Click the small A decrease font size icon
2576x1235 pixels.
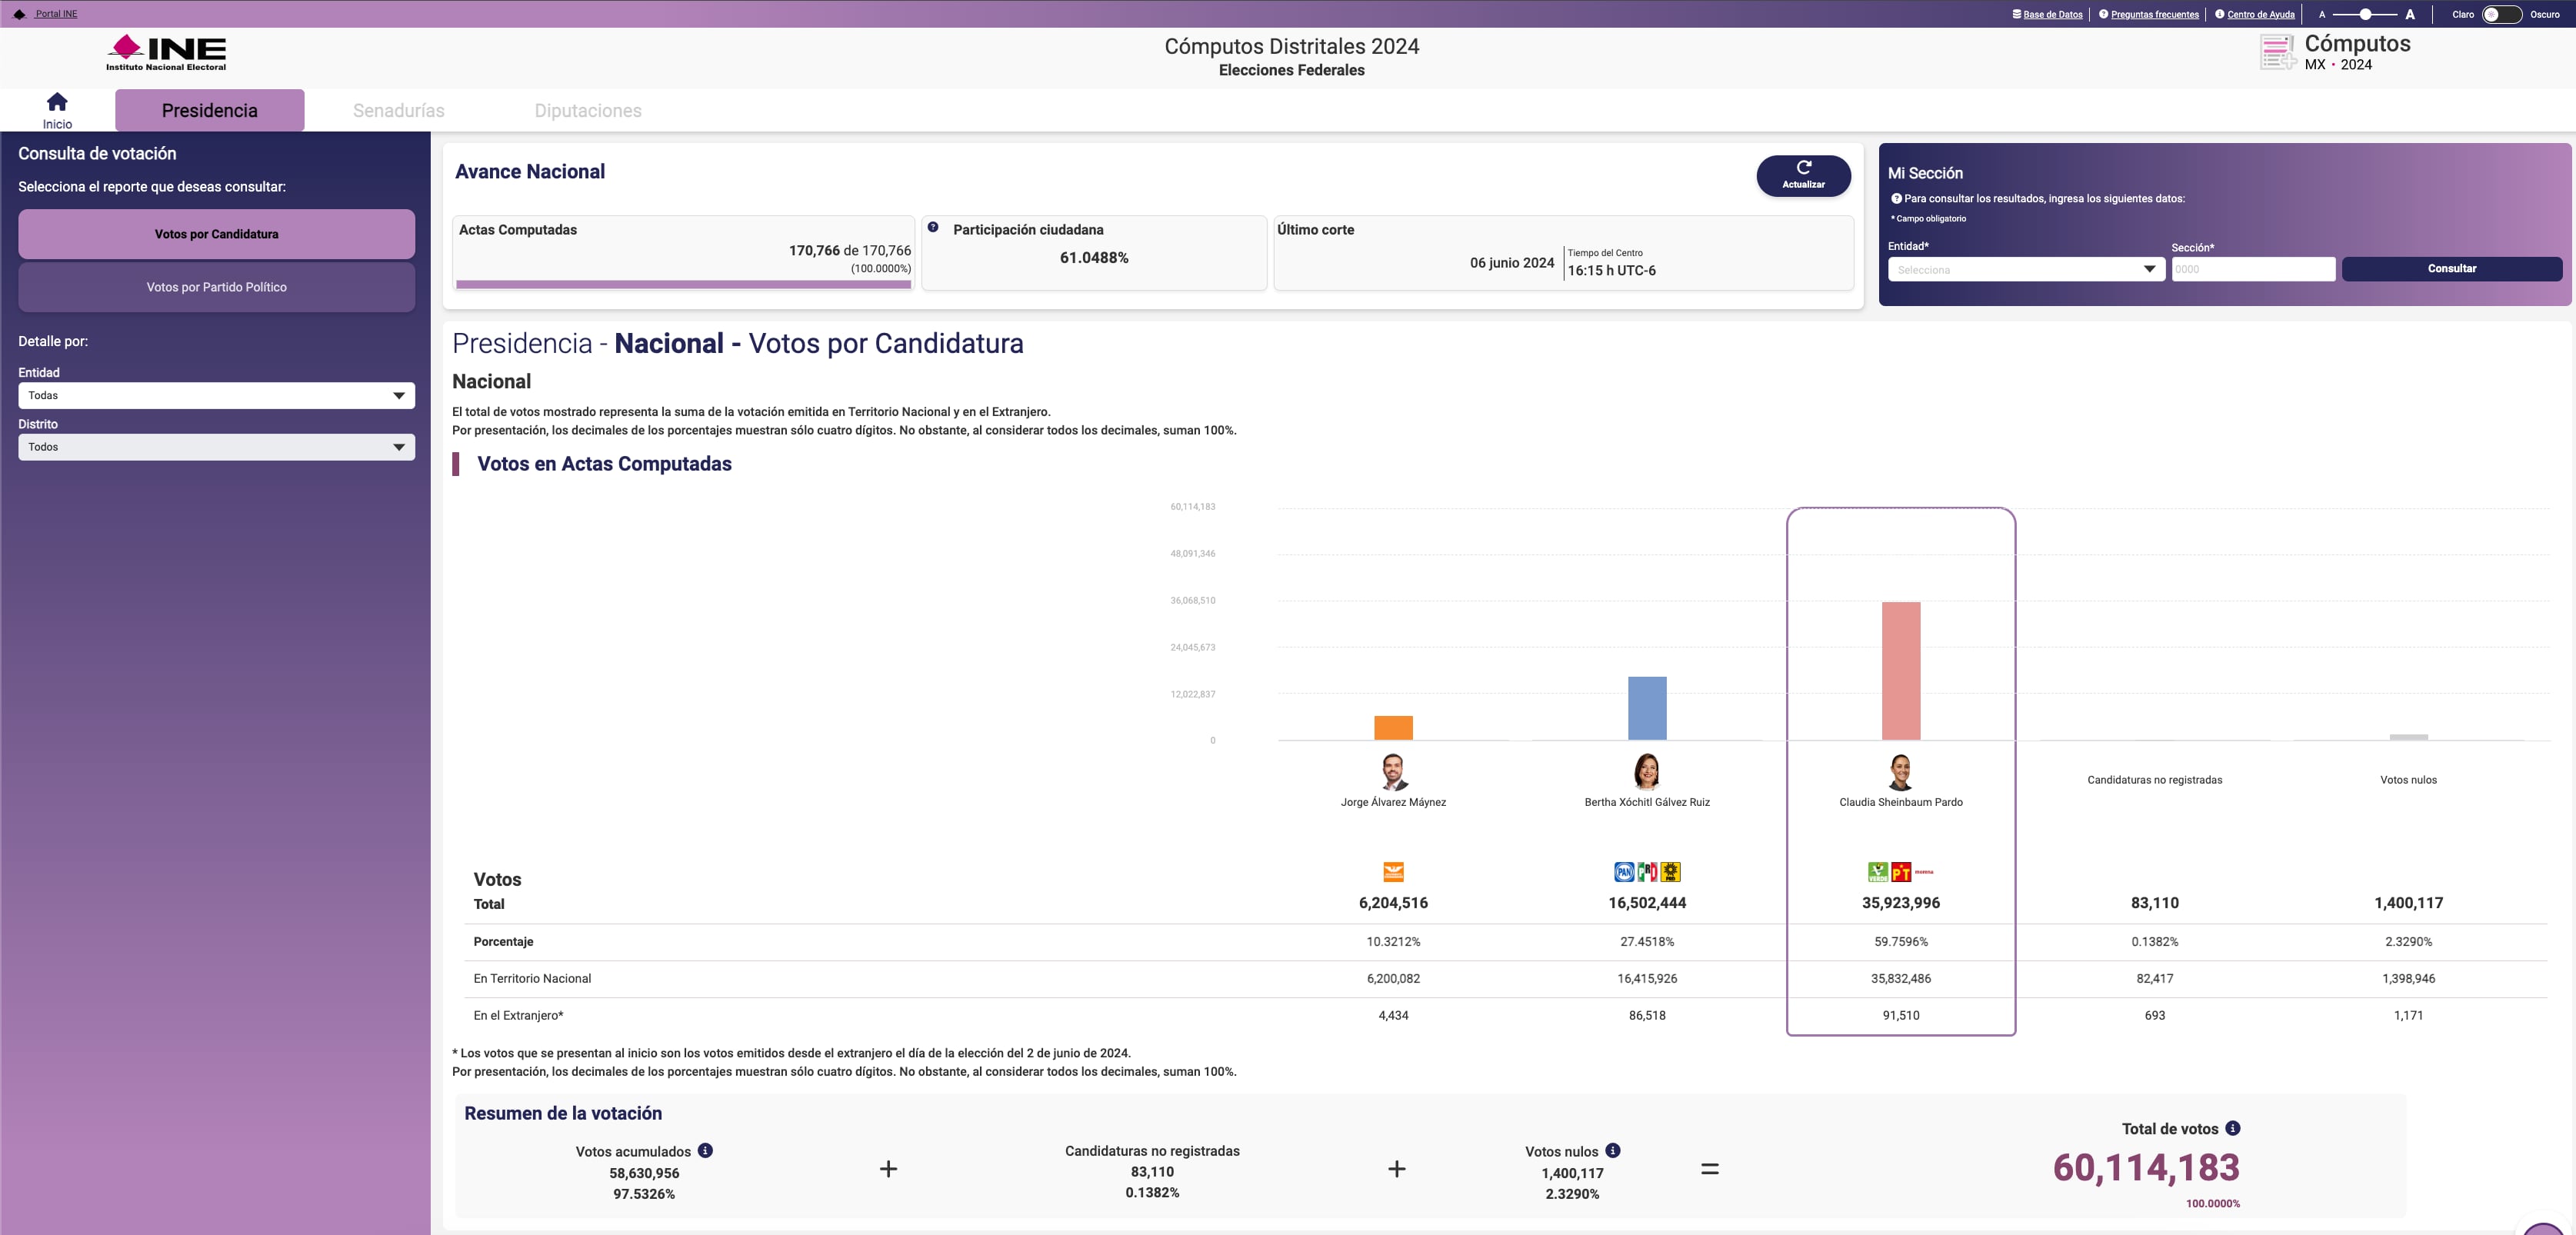[2322, 15]
